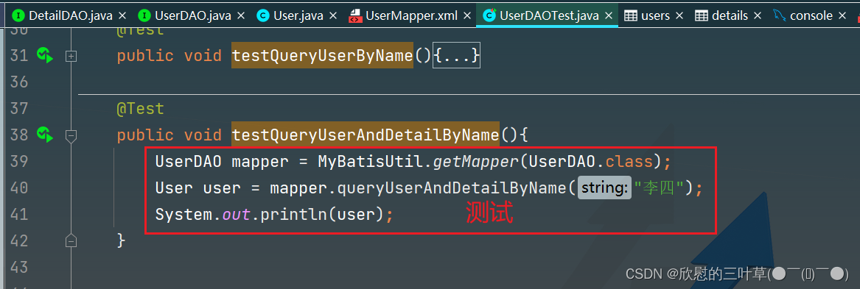
Task: Click the users table grid icon
Action: coord(632,16)
